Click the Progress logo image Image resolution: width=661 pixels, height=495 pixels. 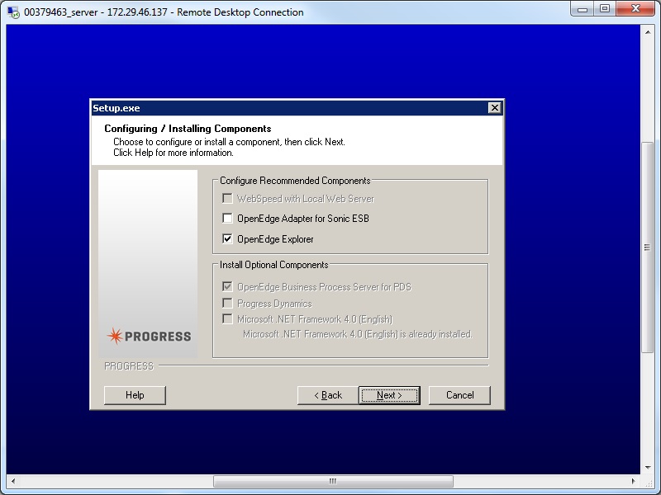coord(149,336)
